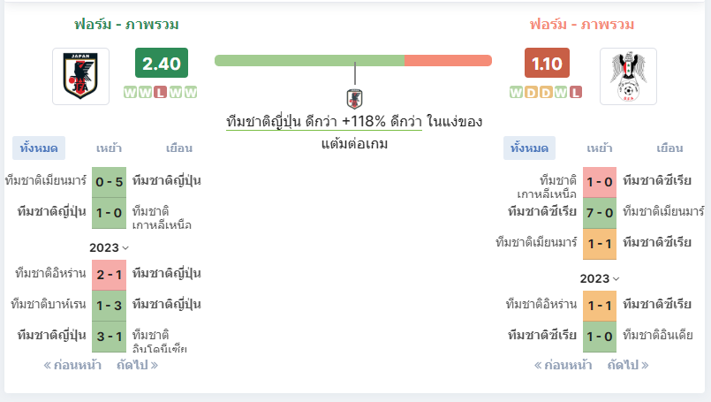The image size is (711, 402).
Task: Click Syria's first W form badge
Action: click(x=516, y=92)
